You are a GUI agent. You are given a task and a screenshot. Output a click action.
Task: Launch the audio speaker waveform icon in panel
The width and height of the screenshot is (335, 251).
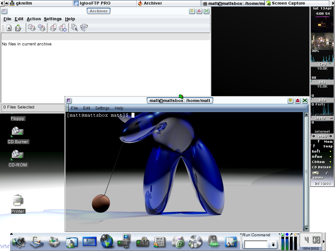click(213, 242)
